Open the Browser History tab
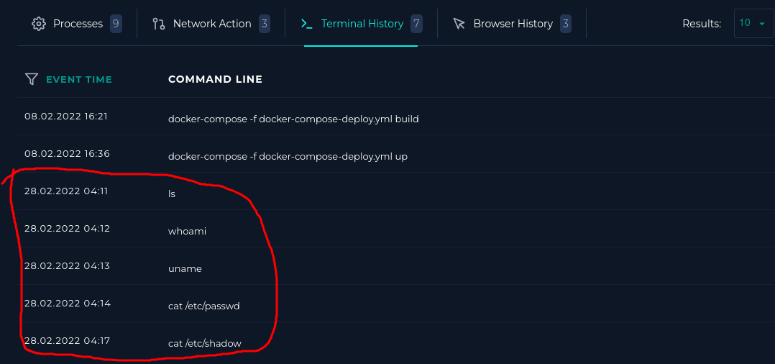Screen dimensions: 775x364 point(512,23)
